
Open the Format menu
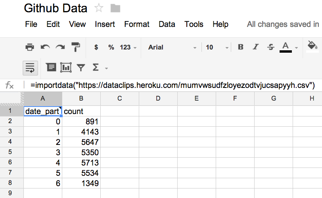pyautogui.click(x=137, y=24)
